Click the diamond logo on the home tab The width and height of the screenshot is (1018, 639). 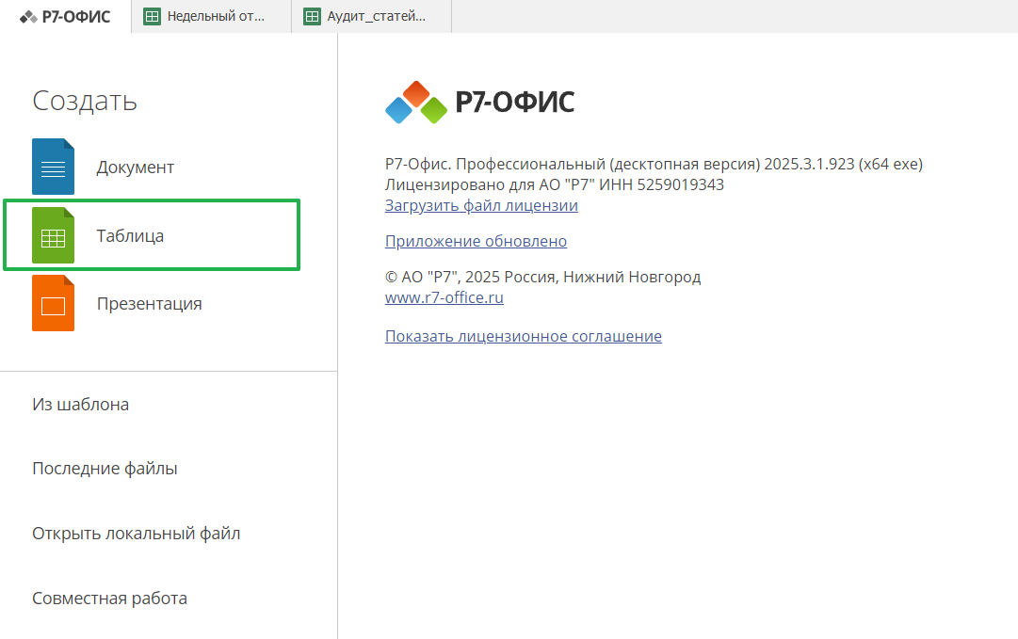click(x=28, y=17)
